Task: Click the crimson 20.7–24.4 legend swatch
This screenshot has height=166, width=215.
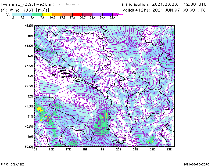Action: coord(87,14)
